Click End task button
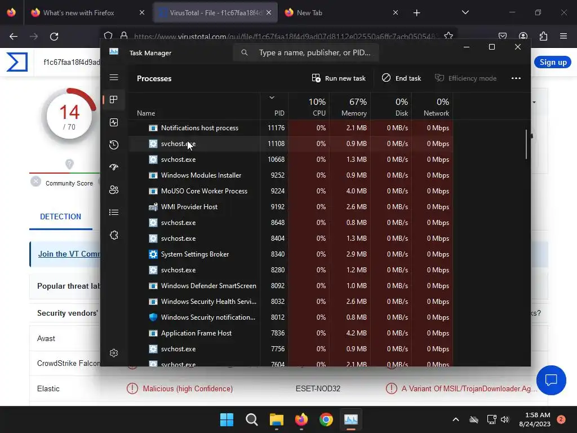Screen dimensions: 577x433 [401, 78]
